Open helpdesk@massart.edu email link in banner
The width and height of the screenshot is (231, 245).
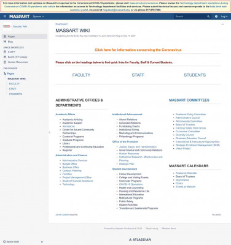[116, 10]
